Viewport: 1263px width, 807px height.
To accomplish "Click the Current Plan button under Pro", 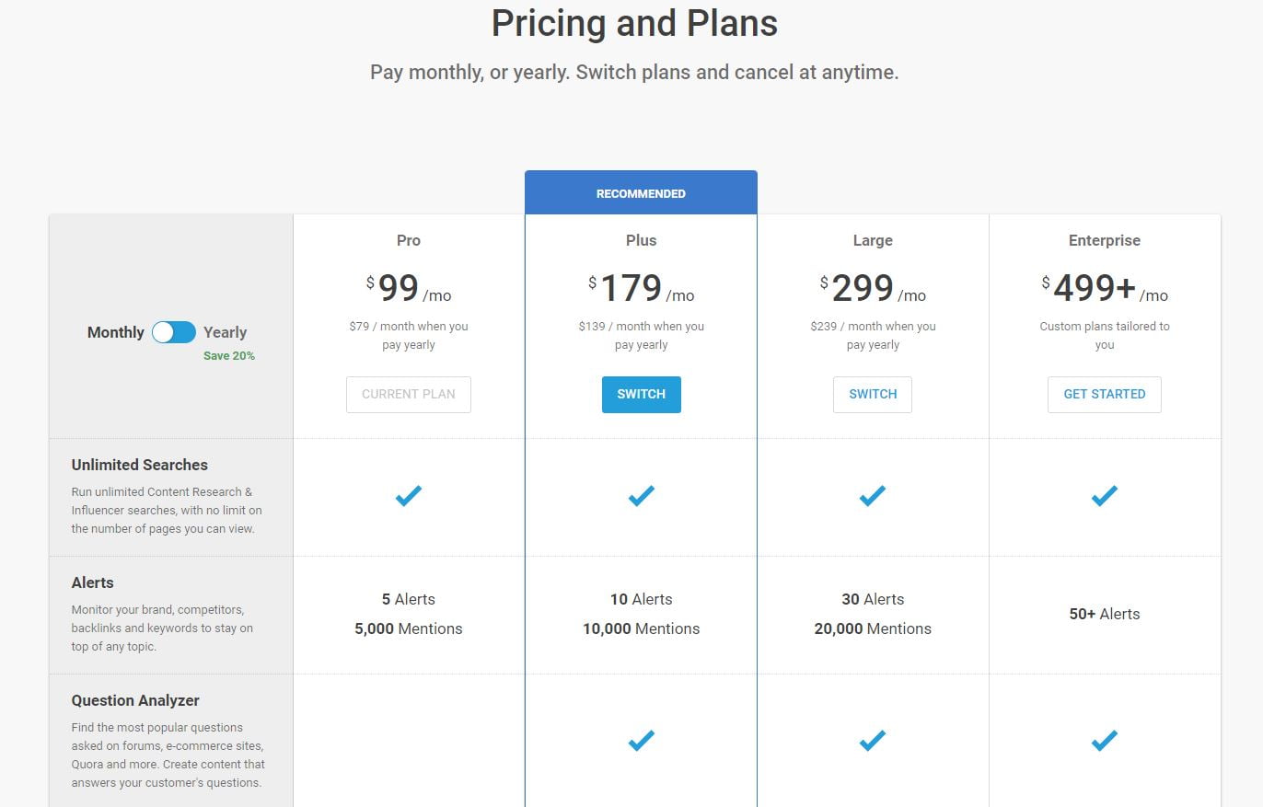I will (409, 394).
